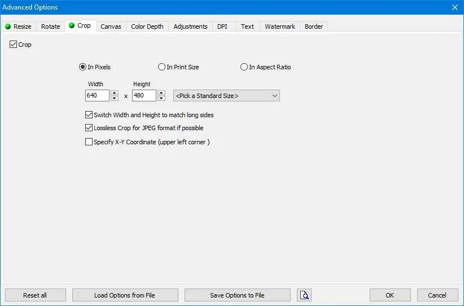The width and height of the screenshot is (464, 306).
Task: Close the Advanced Options dialog
Action: [455, 7]
